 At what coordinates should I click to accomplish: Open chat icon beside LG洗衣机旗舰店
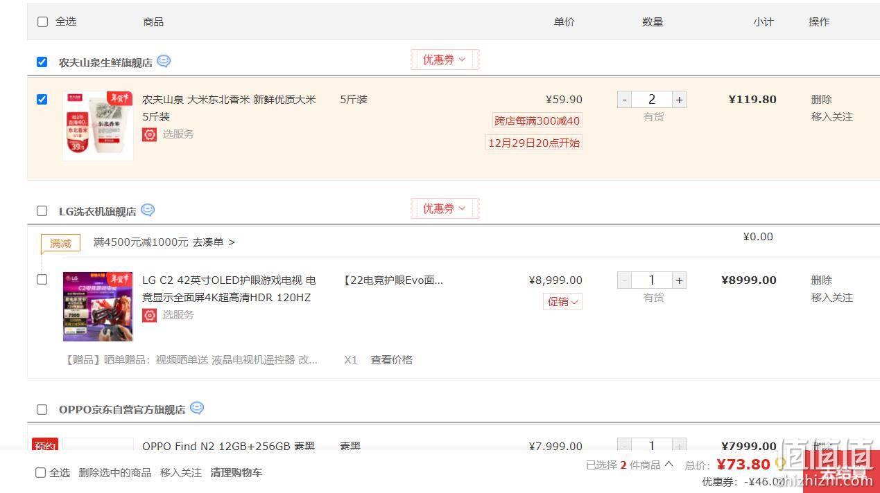tap(148, 210)
